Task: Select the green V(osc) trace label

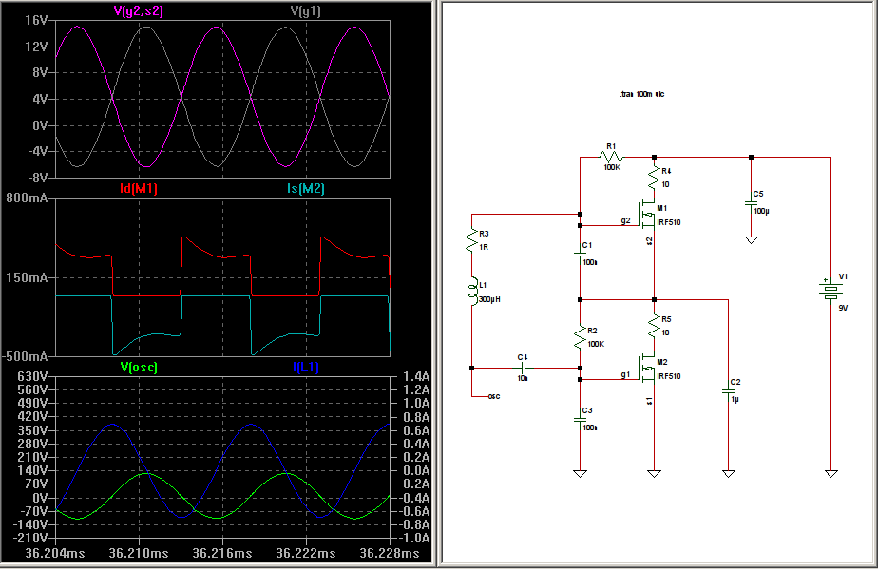Action: (139, 367)
